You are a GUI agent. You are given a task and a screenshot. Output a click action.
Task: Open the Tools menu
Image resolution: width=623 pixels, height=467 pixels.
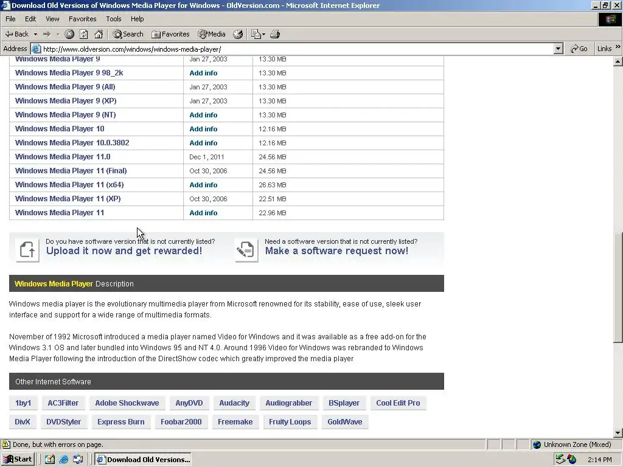[x=113, y=19]
